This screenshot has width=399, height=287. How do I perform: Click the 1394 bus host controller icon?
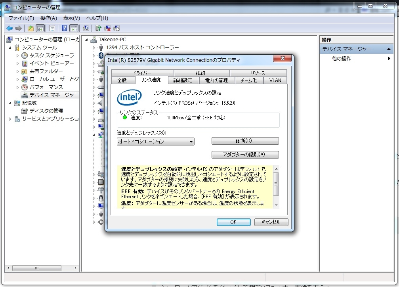(101, 47)
